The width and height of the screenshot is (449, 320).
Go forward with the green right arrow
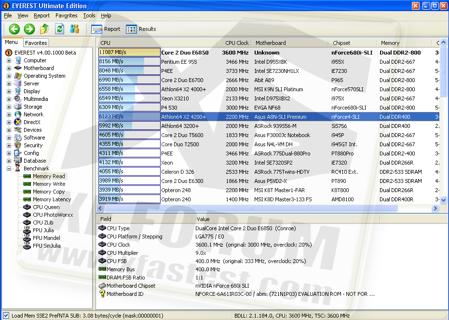[29, 29]
